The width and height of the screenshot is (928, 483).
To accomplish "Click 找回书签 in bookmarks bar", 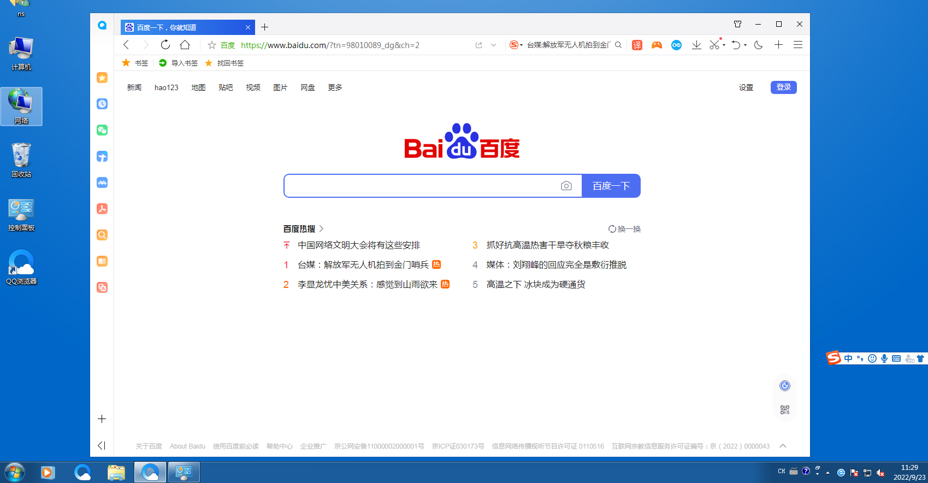I will click(224, 63).
